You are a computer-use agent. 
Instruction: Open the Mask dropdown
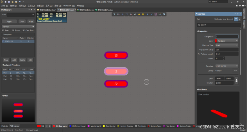tap(33, 15)
